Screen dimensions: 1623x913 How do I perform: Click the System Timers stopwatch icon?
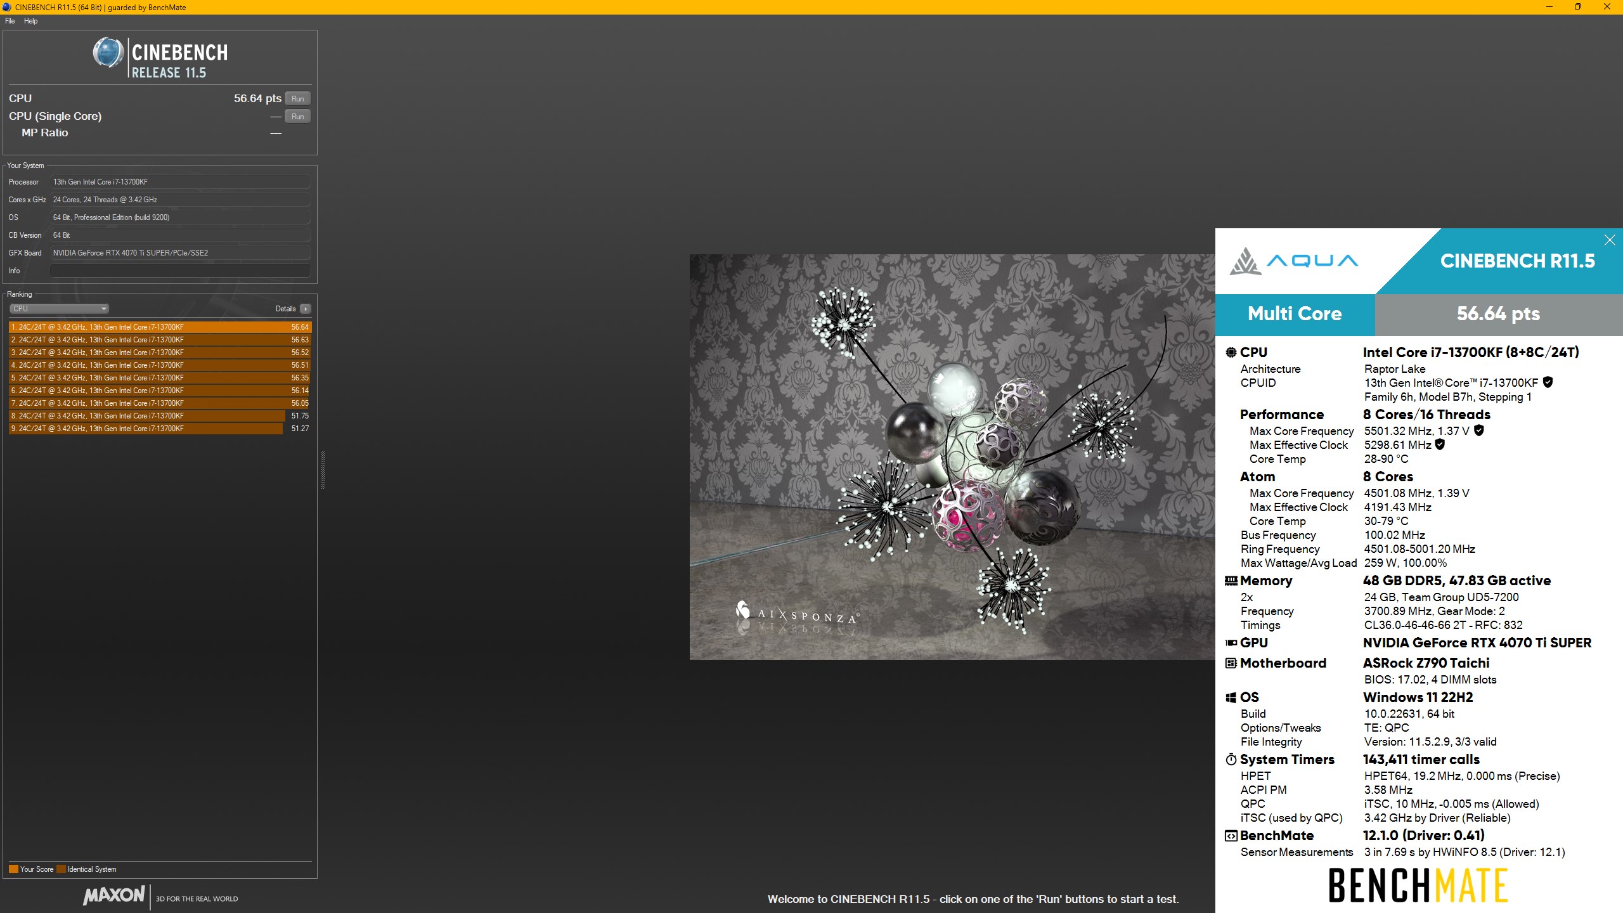coord(1231,760)
